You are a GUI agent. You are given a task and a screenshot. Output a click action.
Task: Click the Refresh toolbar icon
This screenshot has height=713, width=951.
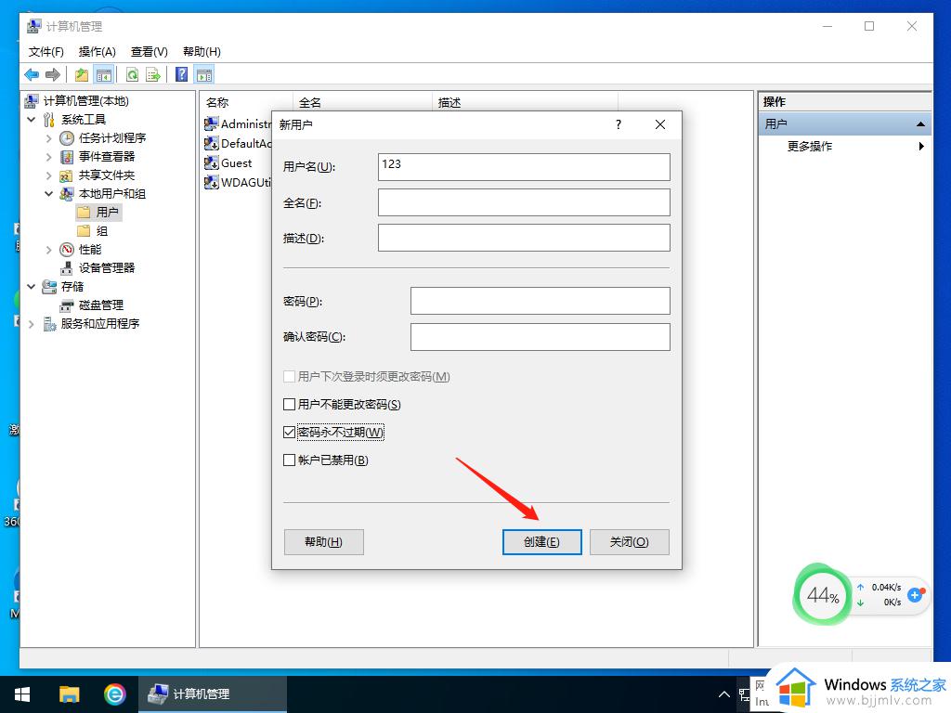point(132,74)
